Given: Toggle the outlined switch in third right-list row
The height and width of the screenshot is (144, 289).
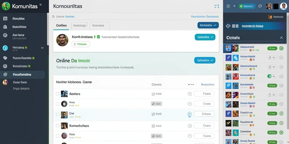Looking at the screenshot, I should click(x=272, y=67).
